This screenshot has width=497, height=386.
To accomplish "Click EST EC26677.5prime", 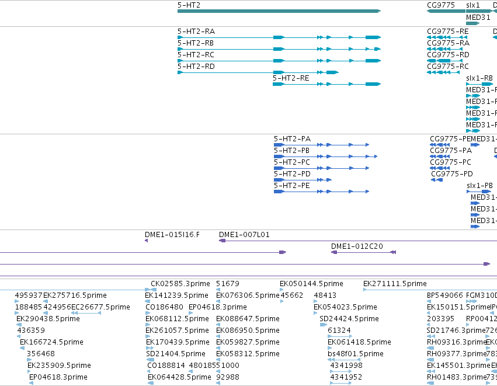I will tap(100, 307).
